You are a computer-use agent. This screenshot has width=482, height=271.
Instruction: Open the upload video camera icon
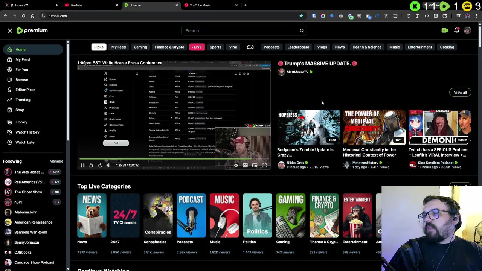click(x=445, y=30)
